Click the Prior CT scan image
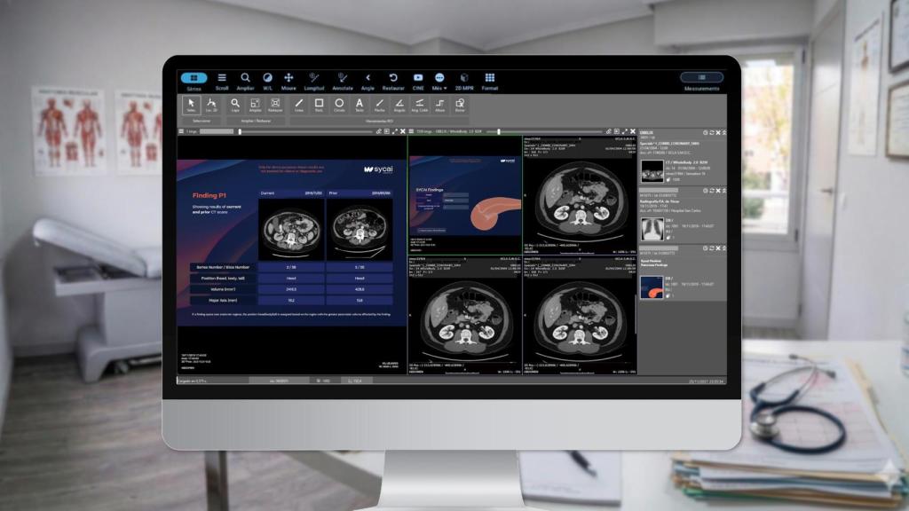The height and width of the screenshot is (511, 909). point(360,229)
